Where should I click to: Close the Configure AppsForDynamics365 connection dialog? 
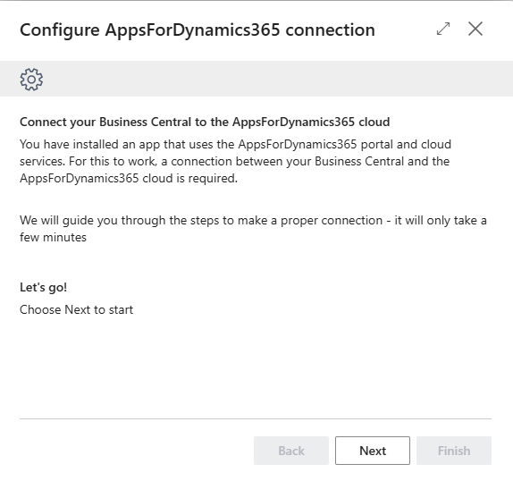click(x=475, y=29)
